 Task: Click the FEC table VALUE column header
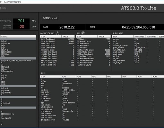104,36
